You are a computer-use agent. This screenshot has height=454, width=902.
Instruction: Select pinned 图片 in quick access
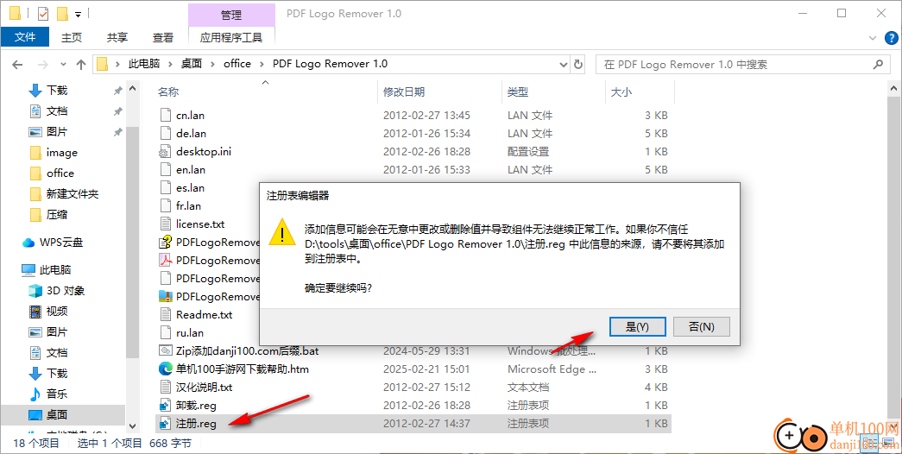(57, 132)
